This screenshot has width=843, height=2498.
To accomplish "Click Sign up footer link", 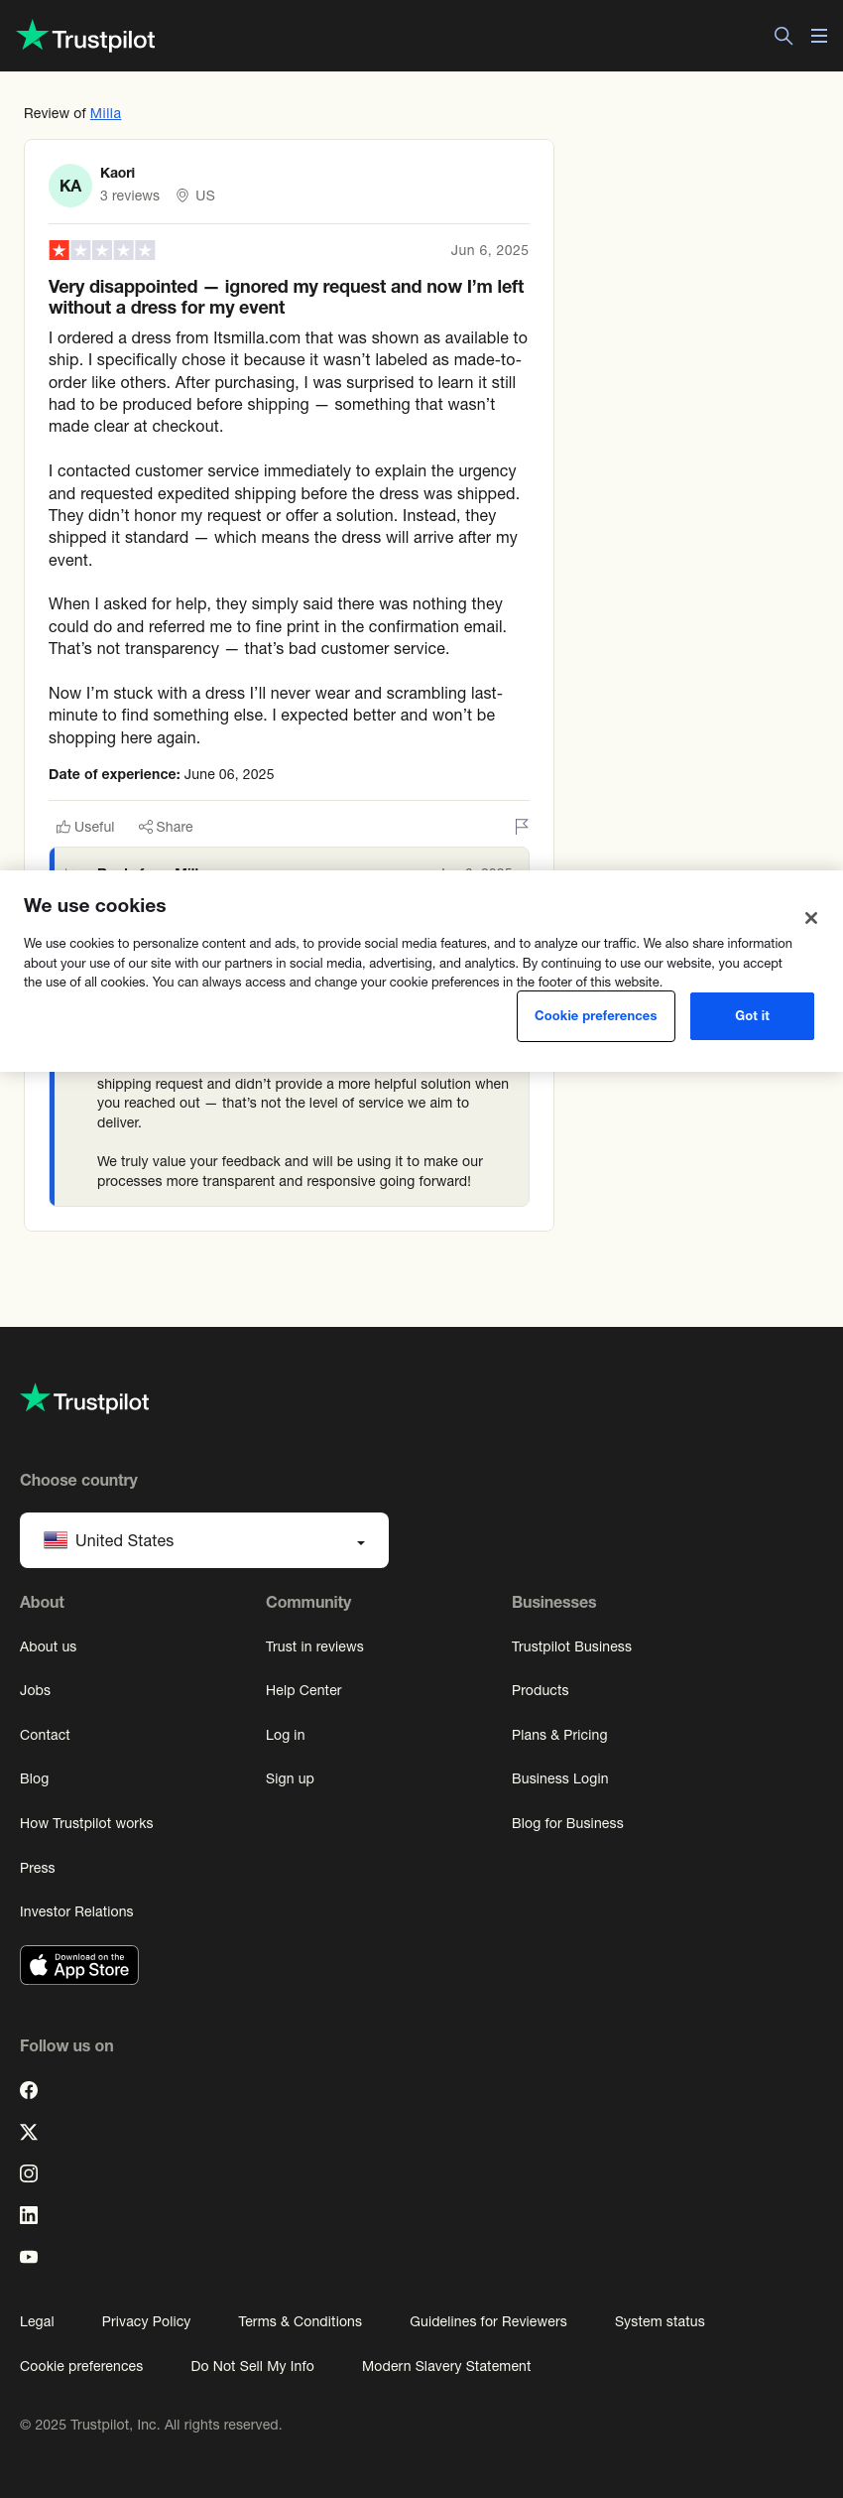I will (x=290, y=1778).
